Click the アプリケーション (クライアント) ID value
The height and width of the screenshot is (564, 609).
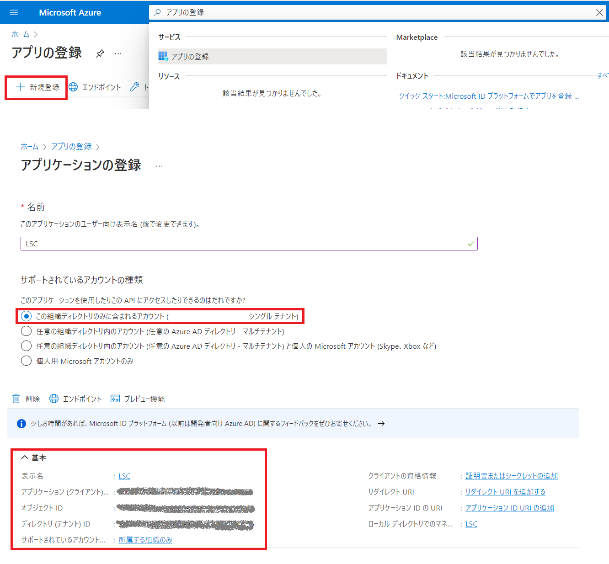click(x=185, y=492)
